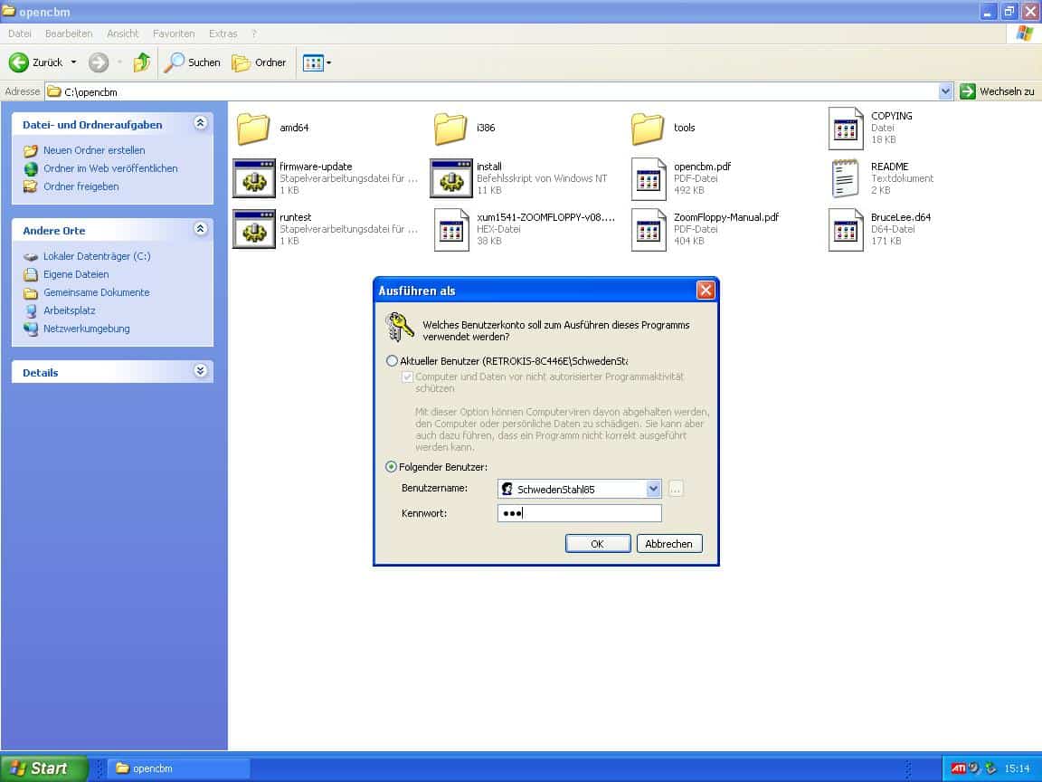Viewport: 1042px width, 782px height.
Task: Click the up one folder level icon
Action: 141,62
